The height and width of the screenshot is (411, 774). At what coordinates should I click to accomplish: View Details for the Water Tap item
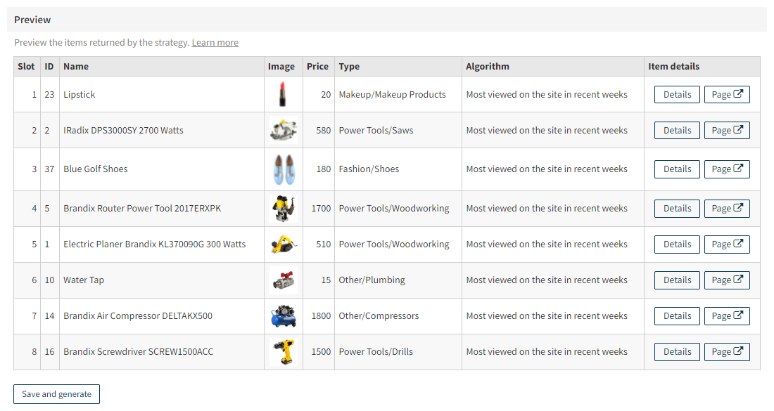coord(676,280)
